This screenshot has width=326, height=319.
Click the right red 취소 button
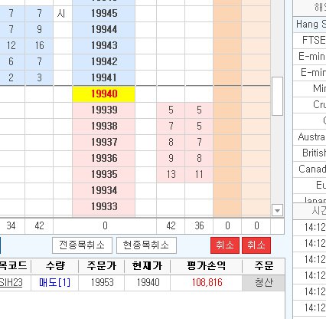(x=256, y=245)
